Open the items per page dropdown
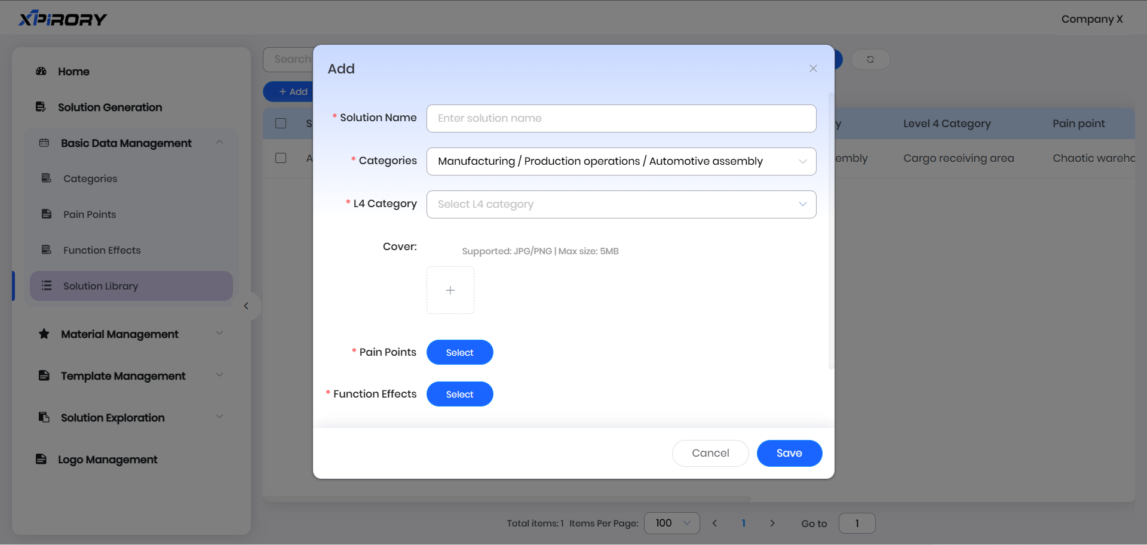 coord(672,524)
